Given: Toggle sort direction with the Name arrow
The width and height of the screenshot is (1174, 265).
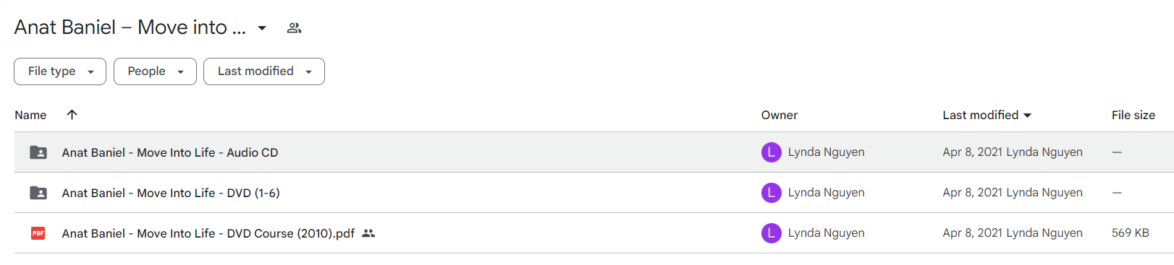Looking at the screenshot, I should coord(72,115).
